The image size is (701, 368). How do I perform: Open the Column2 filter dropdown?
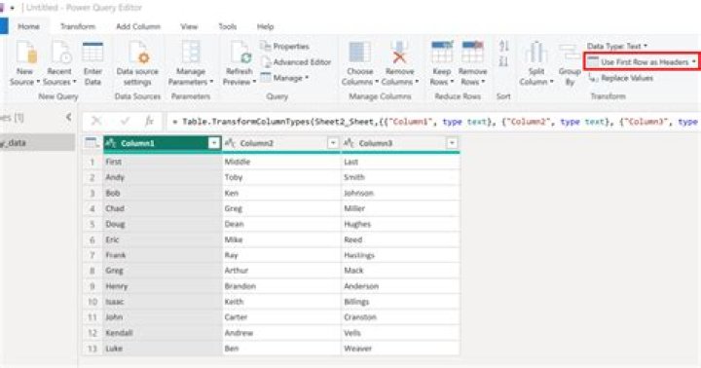click(x=333, y=143)
